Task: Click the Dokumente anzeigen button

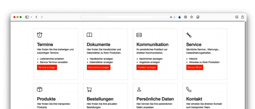Action: (x=98, y=67)
